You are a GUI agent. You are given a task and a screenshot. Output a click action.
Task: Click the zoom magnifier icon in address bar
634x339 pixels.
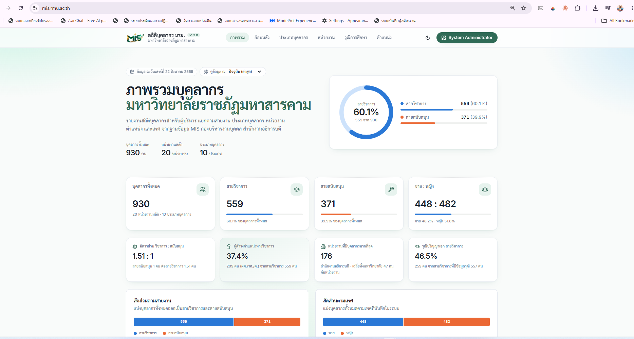pyautogui.click(x=512, y=8)
